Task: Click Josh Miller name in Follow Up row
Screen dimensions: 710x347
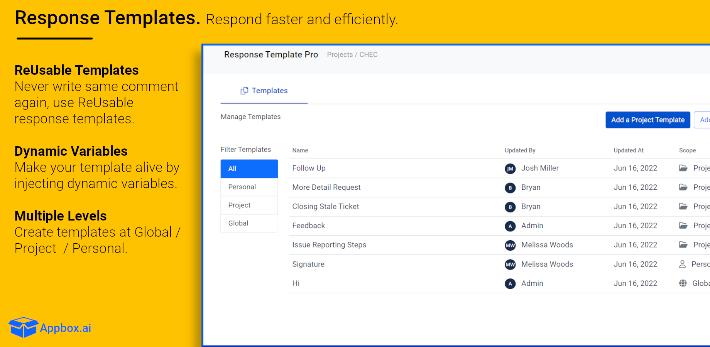Action: click(x=540, y=168)
